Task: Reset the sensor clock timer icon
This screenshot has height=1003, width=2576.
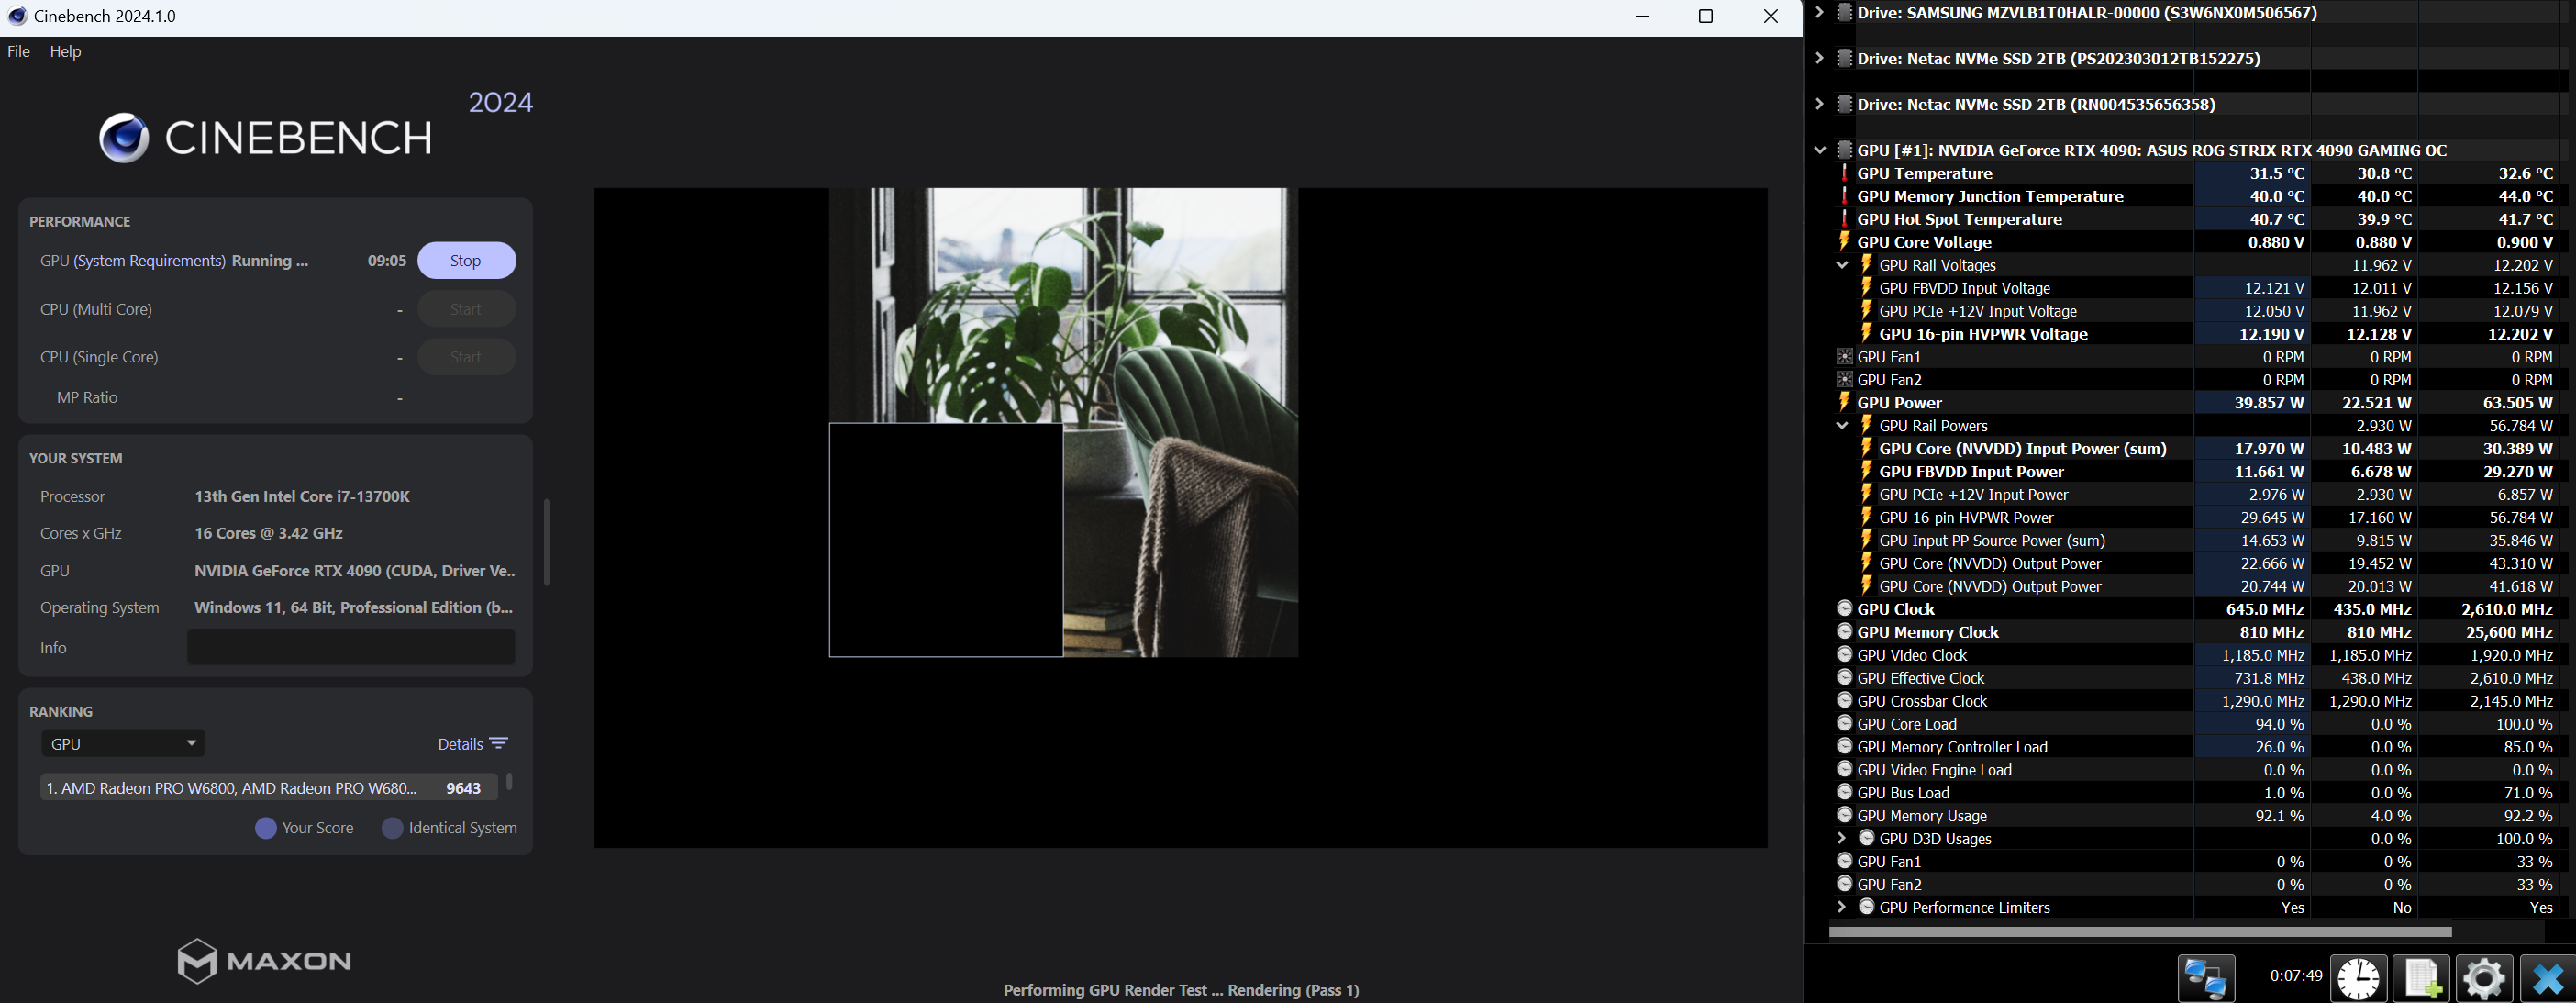Action: pyautogui.click(x=2358, y=977)
